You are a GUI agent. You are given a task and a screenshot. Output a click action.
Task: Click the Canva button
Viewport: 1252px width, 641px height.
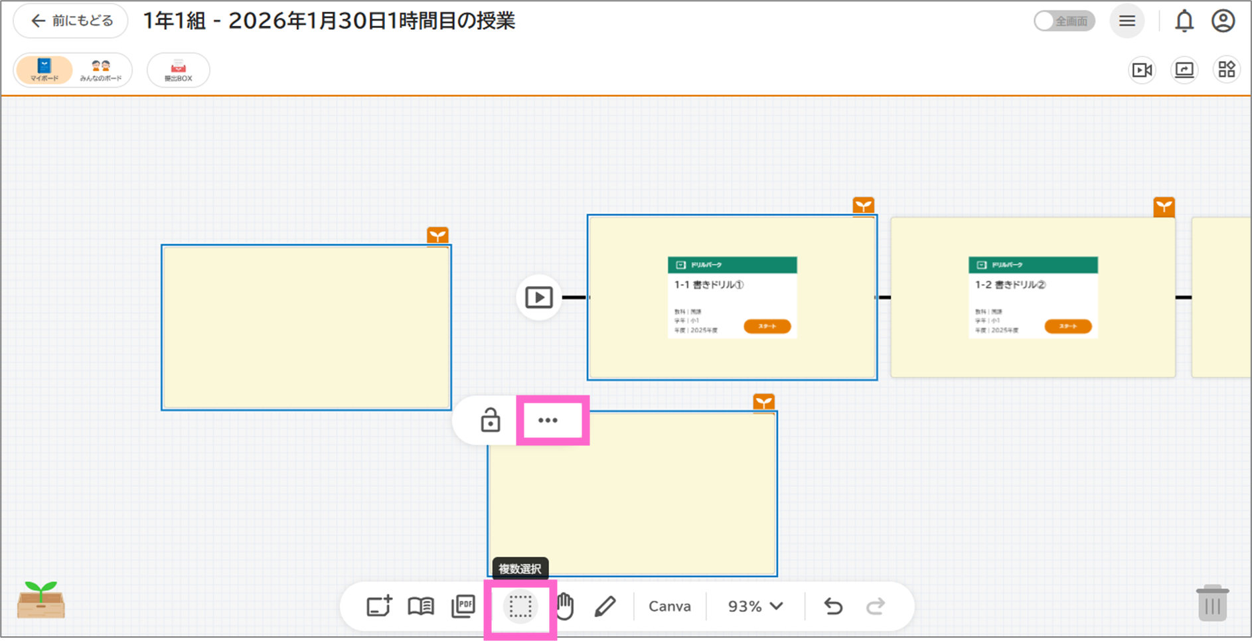(x=669, y=606)
